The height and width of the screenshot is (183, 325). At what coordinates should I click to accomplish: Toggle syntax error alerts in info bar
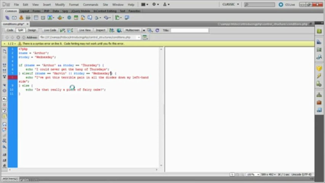tap(5, 116)
